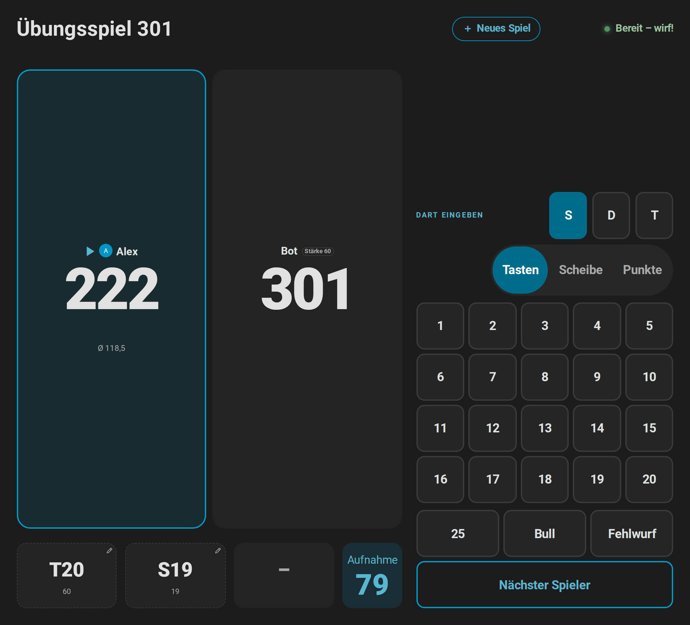The height and width of the screenshot is (625, 690).
Task: Tap number key 9
Action: pos(597,377)
